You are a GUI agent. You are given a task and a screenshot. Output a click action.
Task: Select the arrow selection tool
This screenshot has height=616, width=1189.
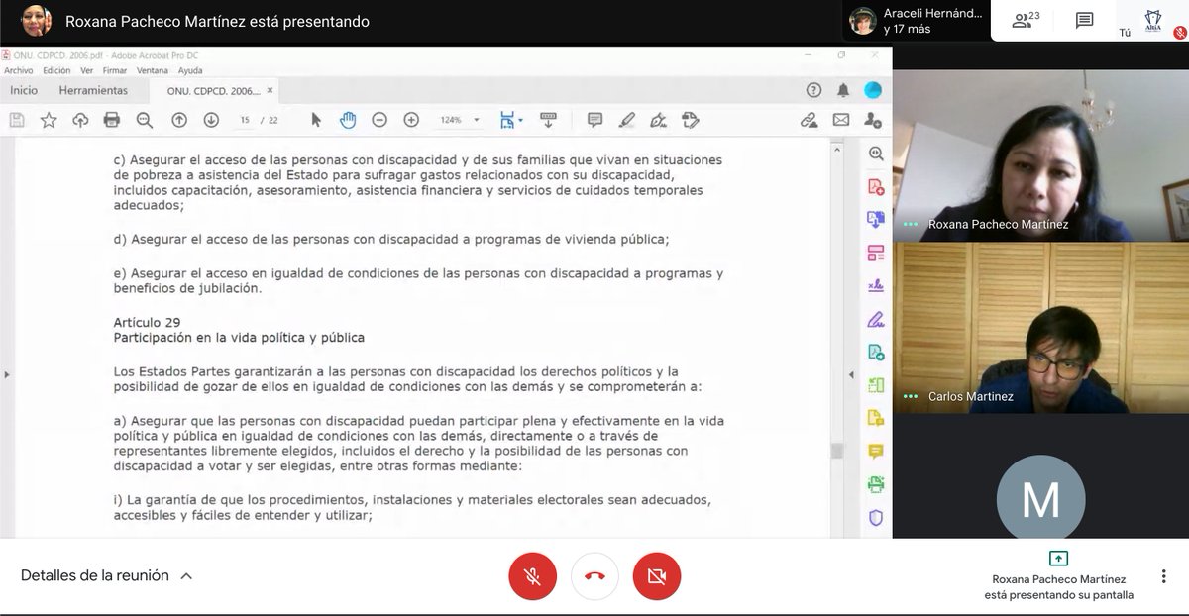(x=316, y=120)
